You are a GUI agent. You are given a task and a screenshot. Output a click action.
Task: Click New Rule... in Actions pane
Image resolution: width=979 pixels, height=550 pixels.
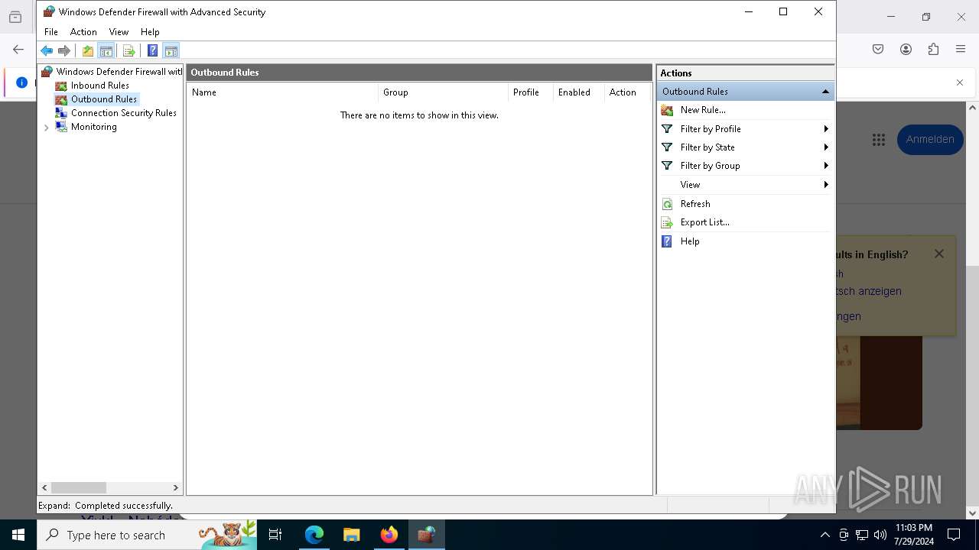[703, 110]
